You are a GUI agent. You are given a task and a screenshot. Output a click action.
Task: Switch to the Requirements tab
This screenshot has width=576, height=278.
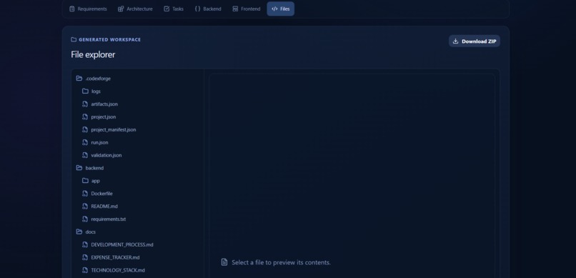pyautogui.click(x=88, y=9)
